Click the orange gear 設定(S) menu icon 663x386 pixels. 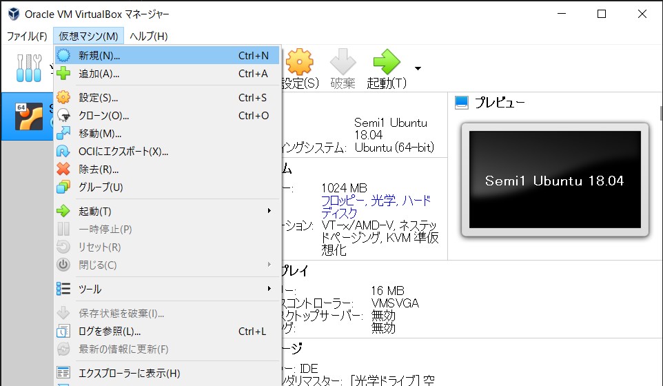[63, 97]
